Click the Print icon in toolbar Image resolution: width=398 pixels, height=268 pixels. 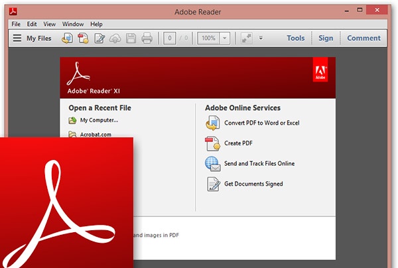click(147, 38)
